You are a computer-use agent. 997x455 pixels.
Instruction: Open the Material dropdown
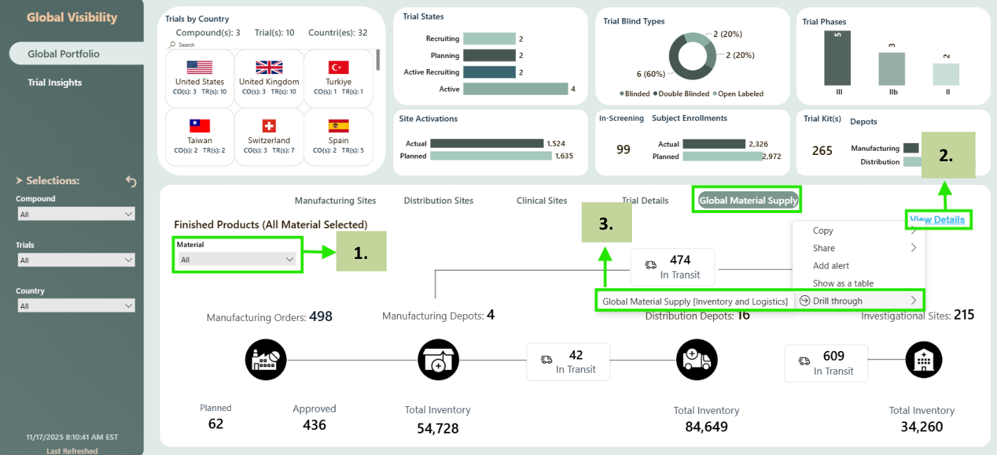(237, 260)
